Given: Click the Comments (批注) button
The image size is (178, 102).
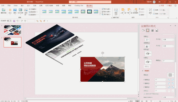Looking at the screenshot, I should [169, 6].
